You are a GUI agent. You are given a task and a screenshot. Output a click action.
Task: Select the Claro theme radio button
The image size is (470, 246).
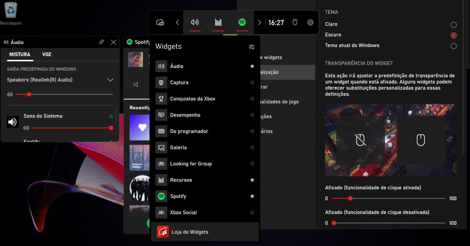point(454,24)
